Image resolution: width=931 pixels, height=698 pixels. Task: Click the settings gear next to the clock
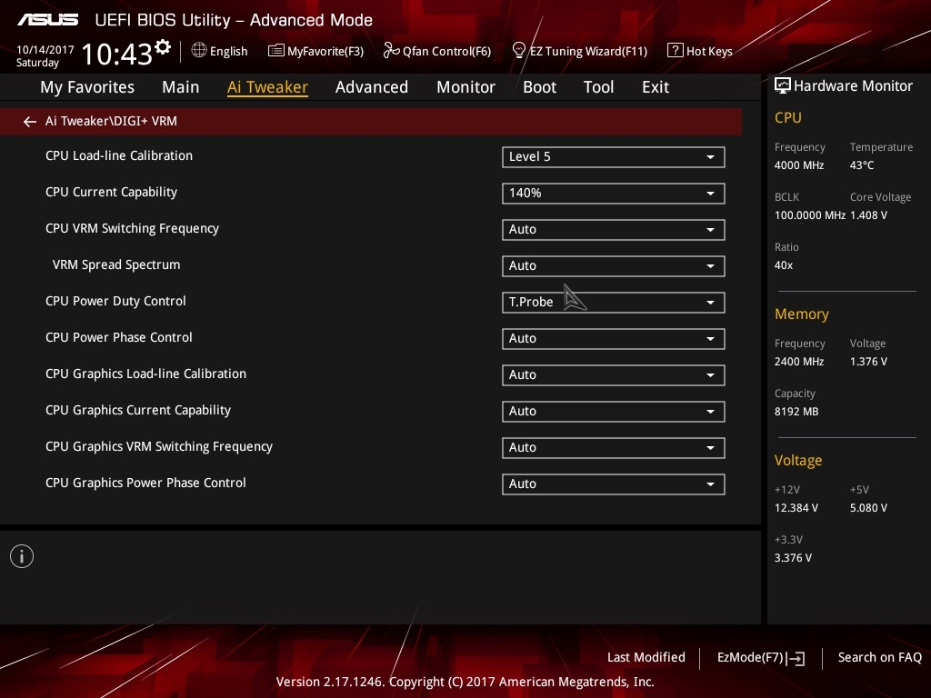[163, 46]
